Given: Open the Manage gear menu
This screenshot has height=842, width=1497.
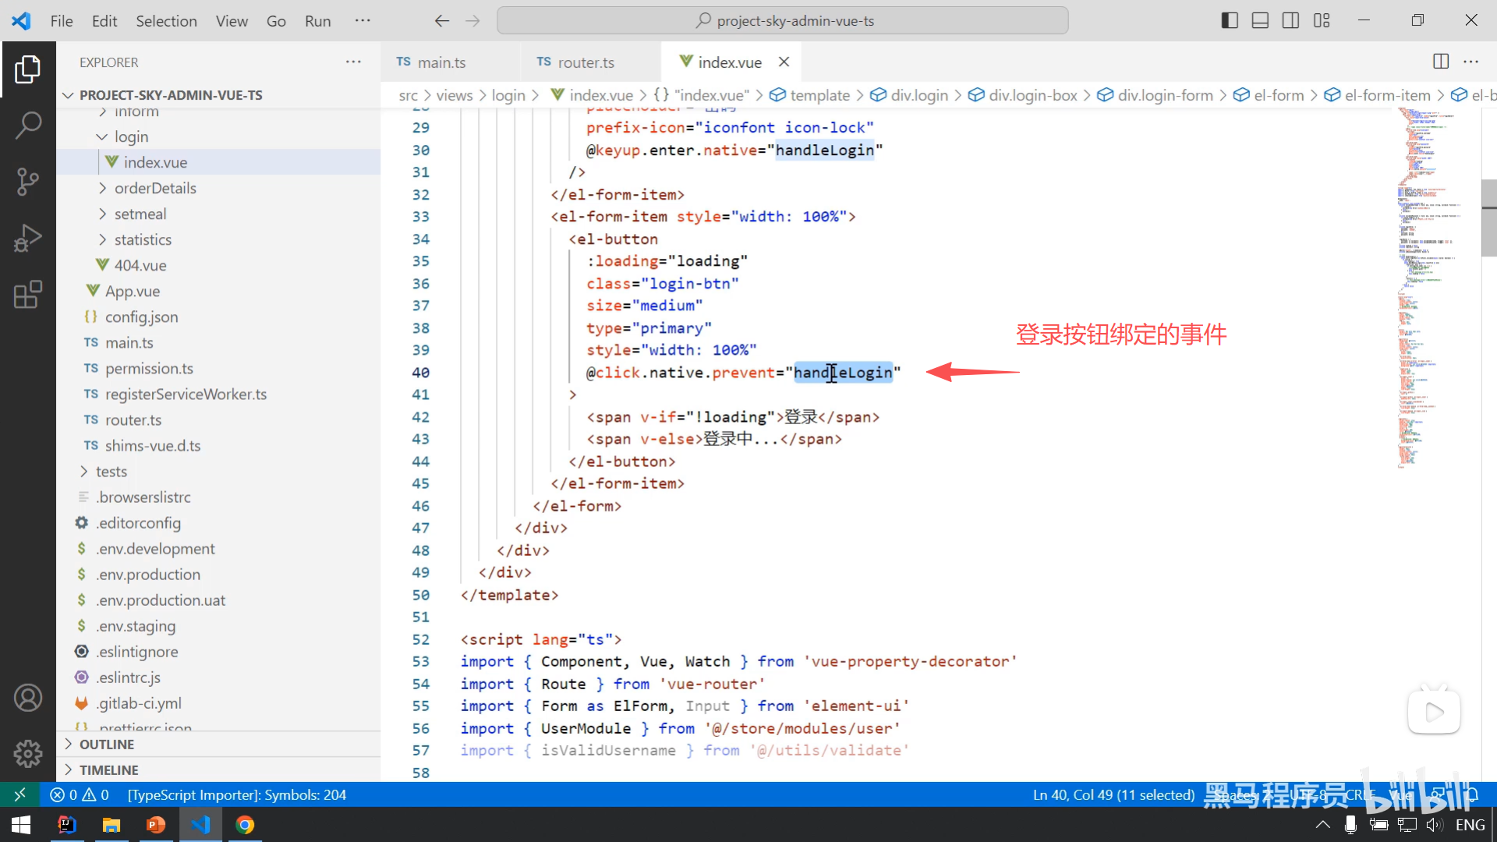Looking at the screenshot, I should pyautogui.click(x=28, y=753).
